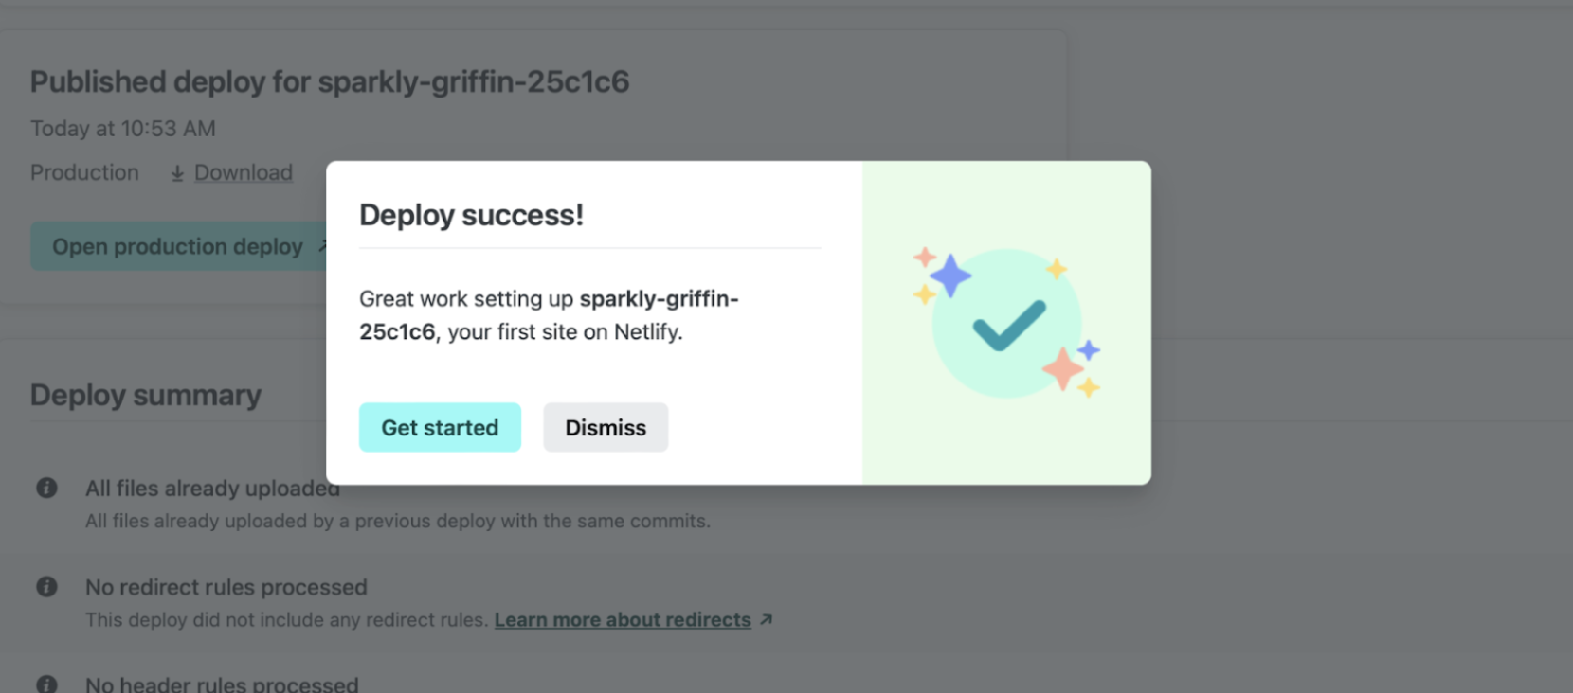Click the green checkmark illustration
Image resolution: width=1573 pixels, height=693 pixels.
click(x=1008, y=324)
